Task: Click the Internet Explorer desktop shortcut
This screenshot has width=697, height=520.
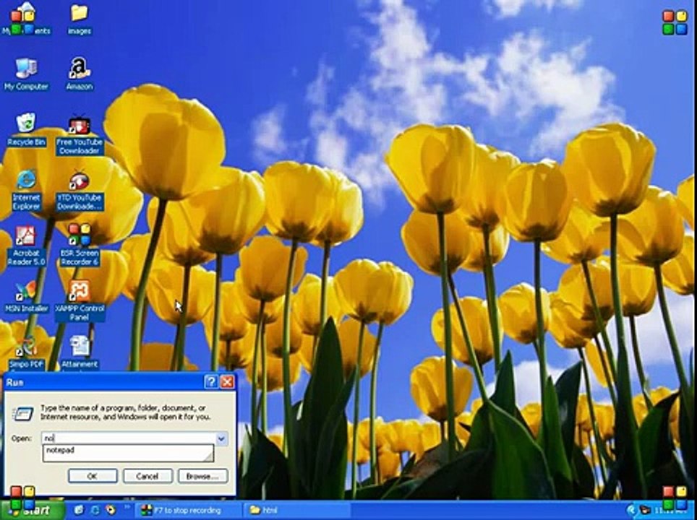Action: (x=26, y=190)
